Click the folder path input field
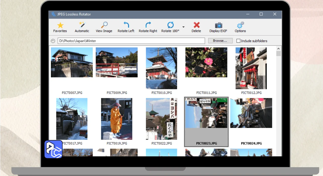This screenshot has width=323, height=176. click(131, 41)
